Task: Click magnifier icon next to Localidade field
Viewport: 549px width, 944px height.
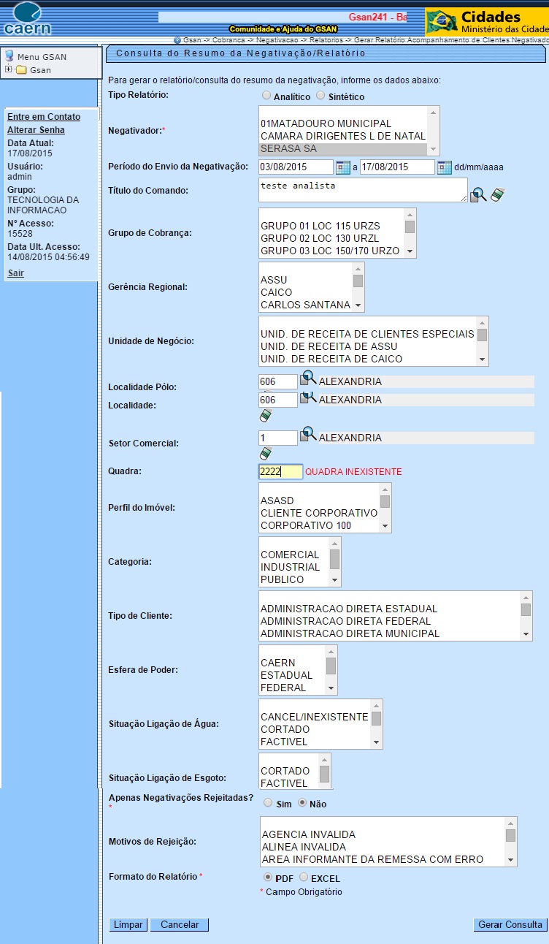Action: tap(308, 397)
